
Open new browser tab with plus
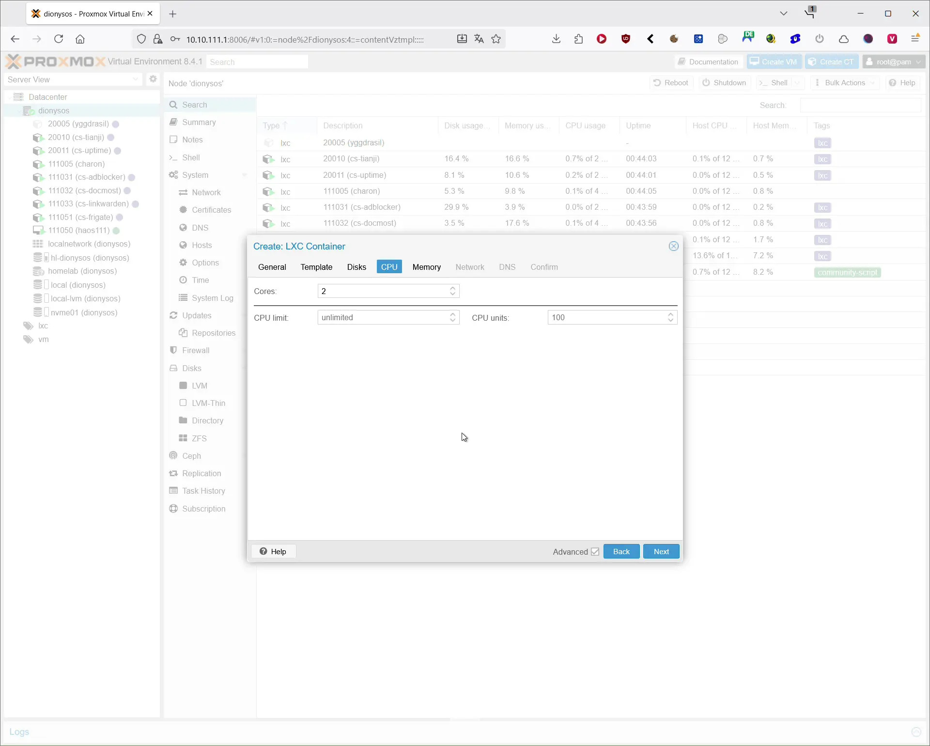tap(173, 14)
